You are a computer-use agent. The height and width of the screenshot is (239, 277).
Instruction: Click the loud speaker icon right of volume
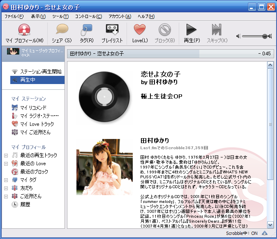click(x=270, y=36)
